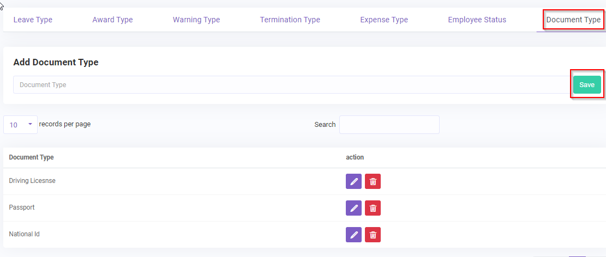Select the Warning Type tab

click(196, 20)
